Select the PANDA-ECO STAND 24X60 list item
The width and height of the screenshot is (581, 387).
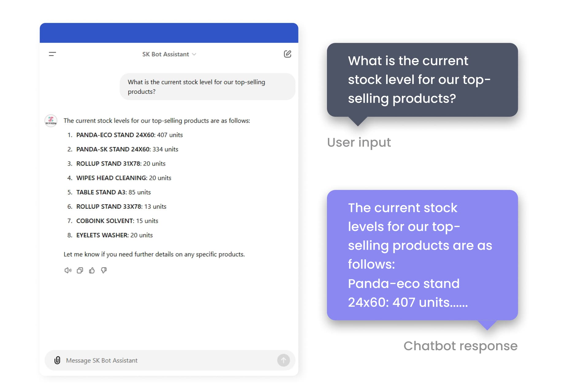pyautogui.click(x=129, y=135)
